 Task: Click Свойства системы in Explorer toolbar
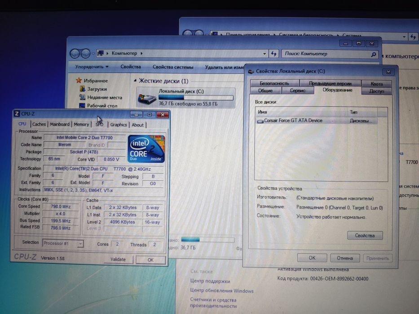coord(173,67)
